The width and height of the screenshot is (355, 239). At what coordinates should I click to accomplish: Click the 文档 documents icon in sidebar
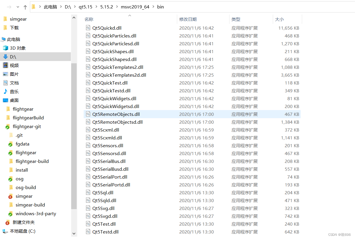point(6,83)
